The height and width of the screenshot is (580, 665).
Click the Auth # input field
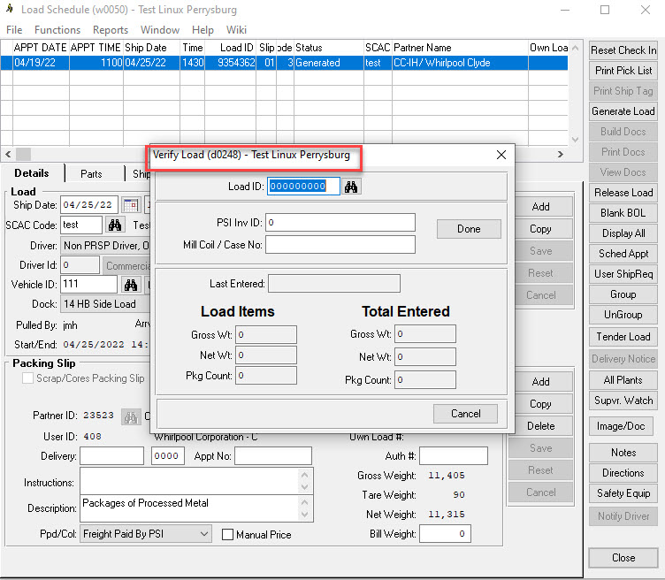click(454, 455)
